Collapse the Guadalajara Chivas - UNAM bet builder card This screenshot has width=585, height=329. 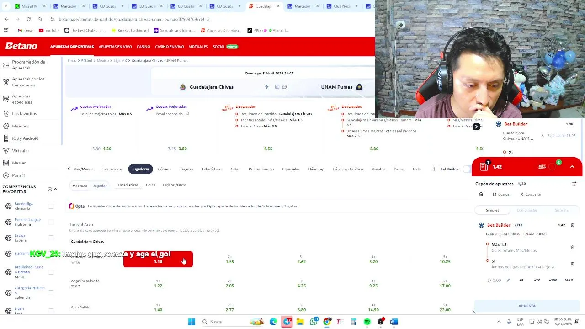(x=542, y=136)
